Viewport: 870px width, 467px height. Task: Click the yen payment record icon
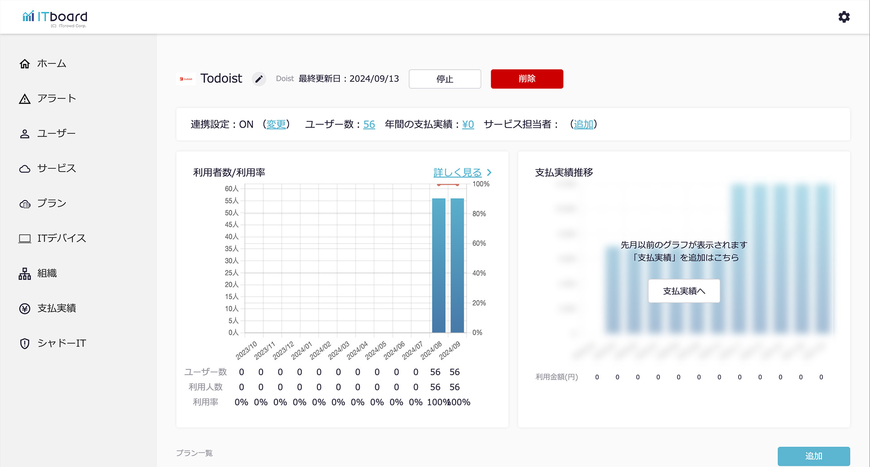point(25,309)
